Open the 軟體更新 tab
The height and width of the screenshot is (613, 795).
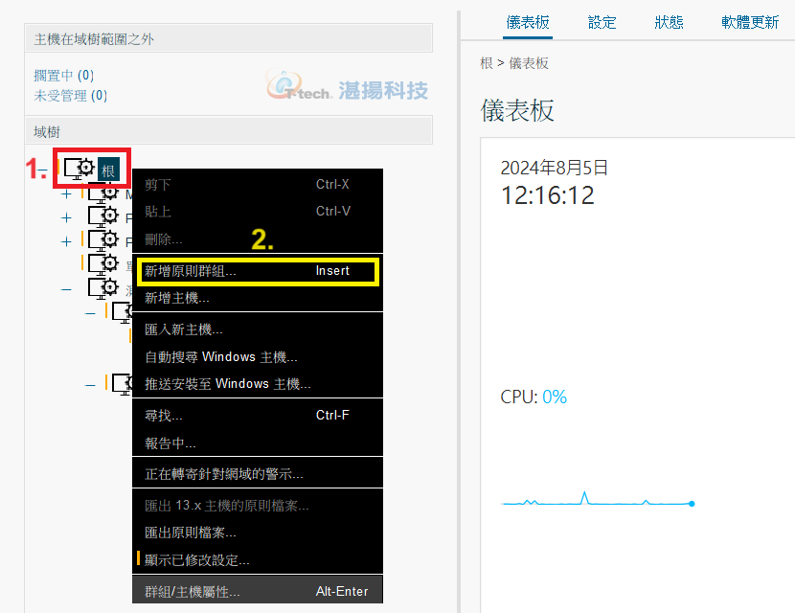(750, 22)
